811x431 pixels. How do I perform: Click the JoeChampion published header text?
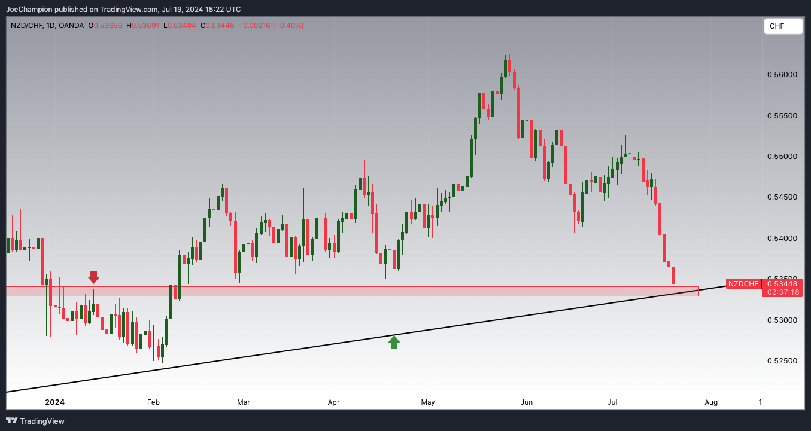coord(123,9)
